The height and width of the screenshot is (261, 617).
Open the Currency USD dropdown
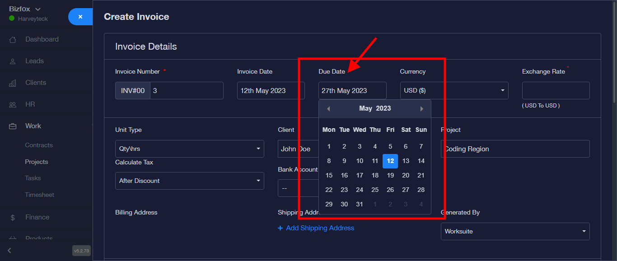[x=454, y=91]
